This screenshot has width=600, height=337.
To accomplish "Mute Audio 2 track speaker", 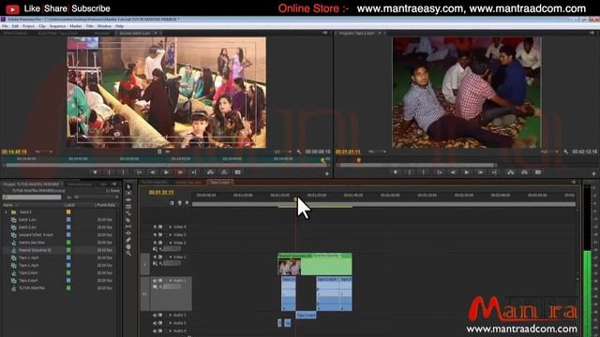I will (155, 315).
